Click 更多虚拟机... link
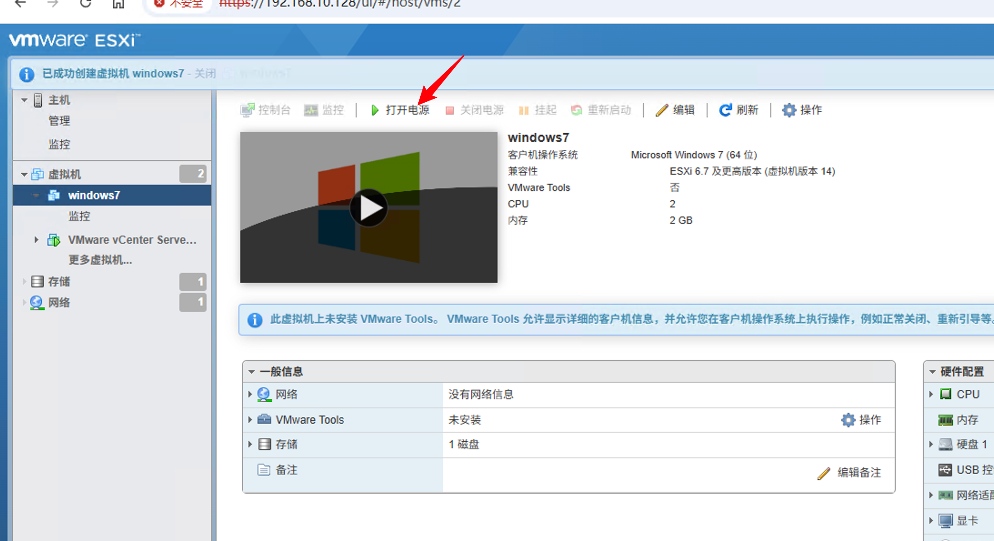The height and width of the screenshot is (541, 994). pyautogui.click(x=100, y=260)
